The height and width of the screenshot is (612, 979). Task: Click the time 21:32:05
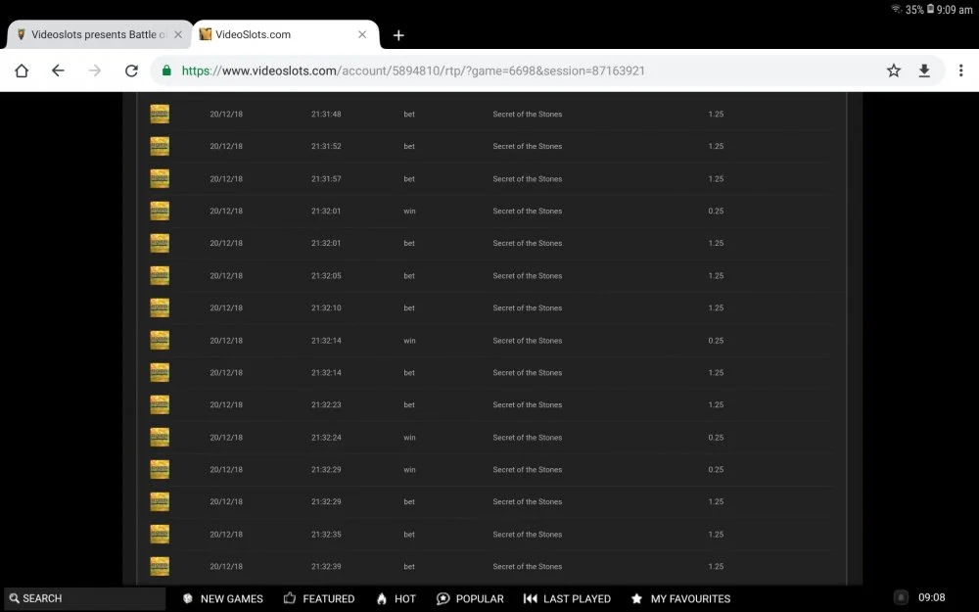point(326,275)
